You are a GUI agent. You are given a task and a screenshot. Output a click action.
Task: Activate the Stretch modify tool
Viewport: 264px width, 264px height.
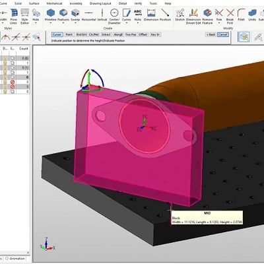[x=180, y=15]
